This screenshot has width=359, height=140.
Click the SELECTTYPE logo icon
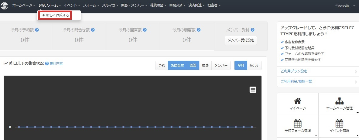click(4, 6)
